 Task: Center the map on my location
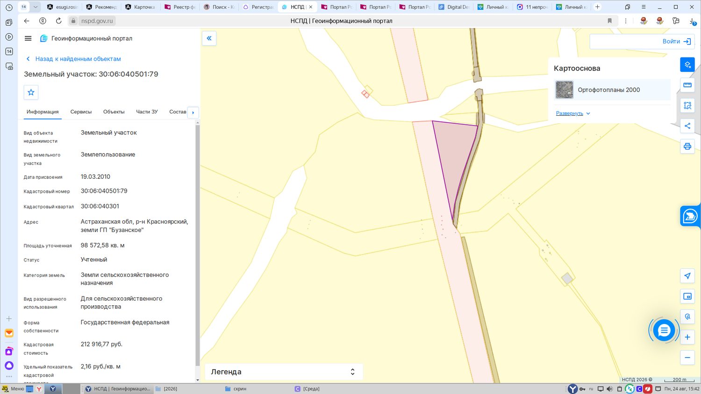[x=687, y=276]
